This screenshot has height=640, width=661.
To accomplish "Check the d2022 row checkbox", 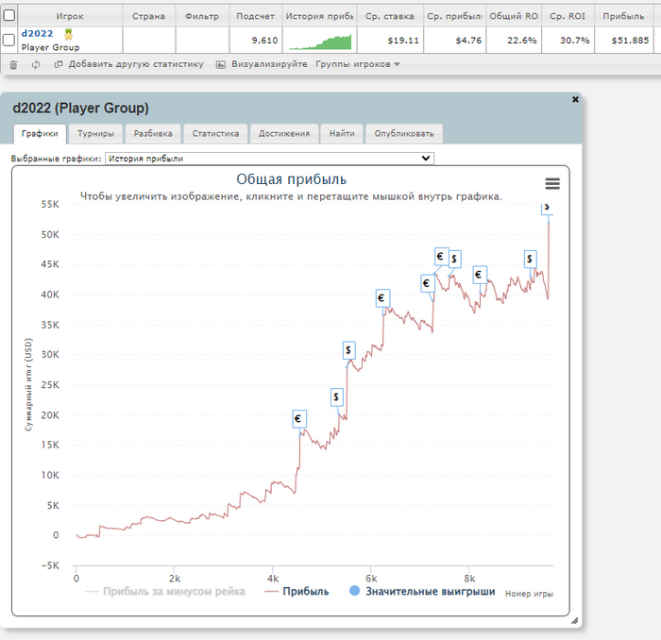I will (x=8, y=40).
